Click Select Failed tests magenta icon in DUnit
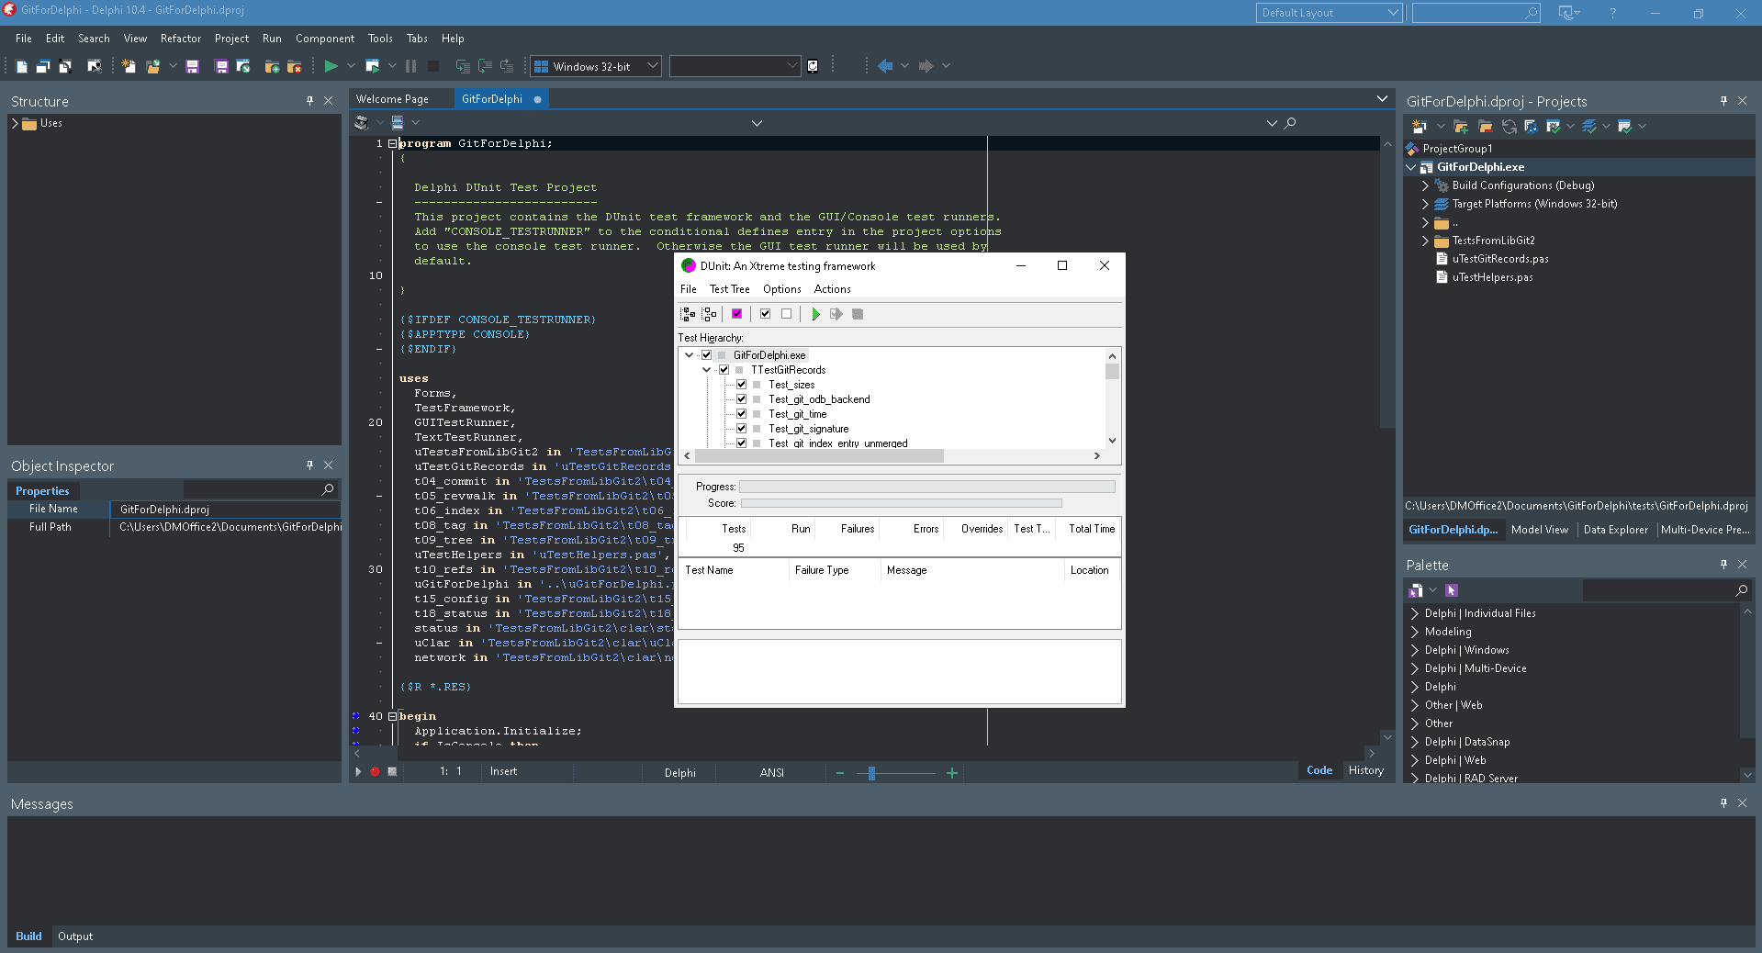Screen dimensions: 1762x953 [x=736, y=314]
